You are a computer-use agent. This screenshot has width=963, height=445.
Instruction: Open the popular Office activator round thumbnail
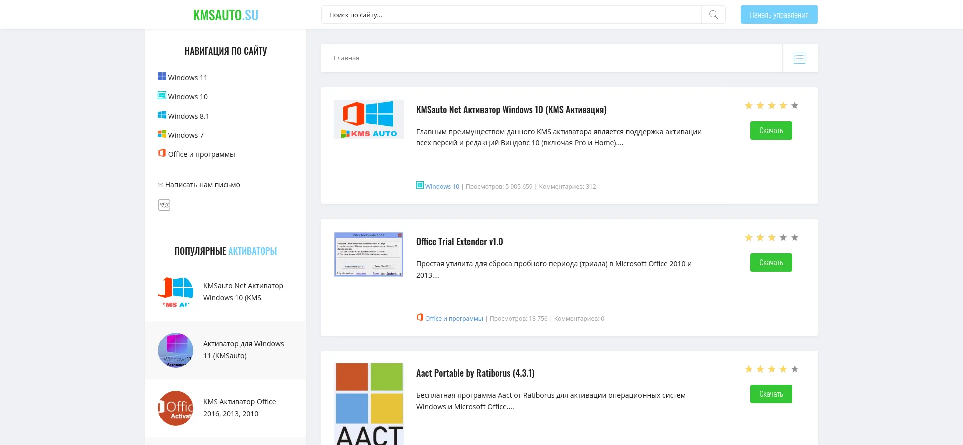pyautogui.click(x=176, y=408)
